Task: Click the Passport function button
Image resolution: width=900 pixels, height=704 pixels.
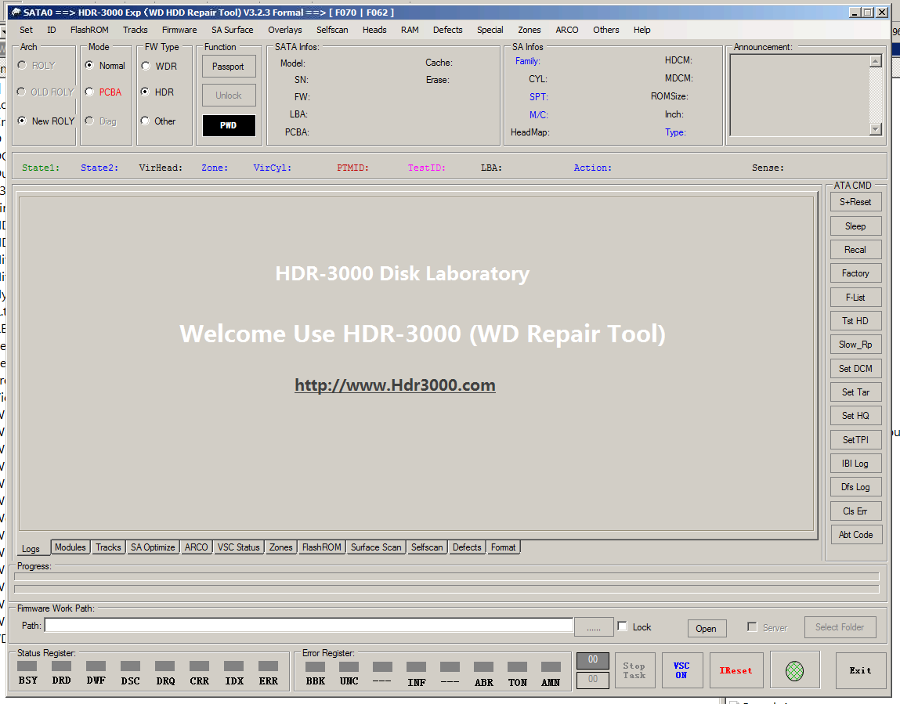Action: [x=229, y=67]
